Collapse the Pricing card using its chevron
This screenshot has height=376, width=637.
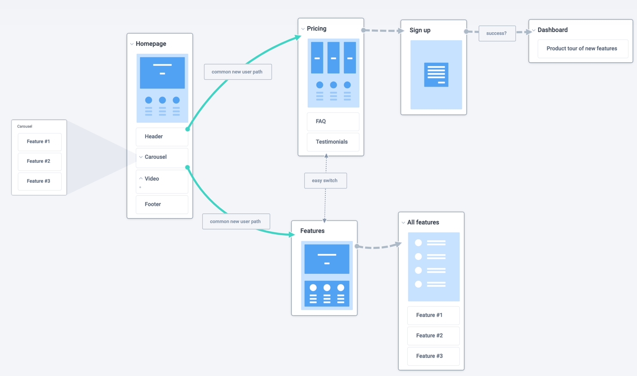coord(303,28)
